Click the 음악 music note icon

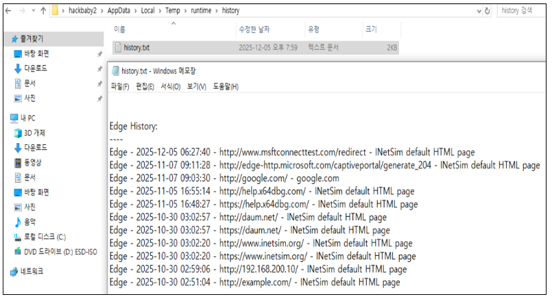click(18, 222)
